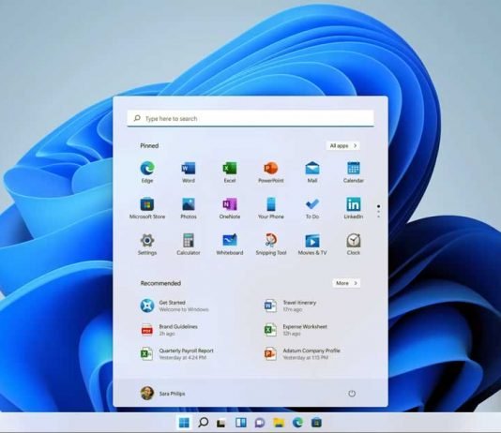Open Movies & TV
The width and height of the screenshot is (501, 433).
(312, 244)
